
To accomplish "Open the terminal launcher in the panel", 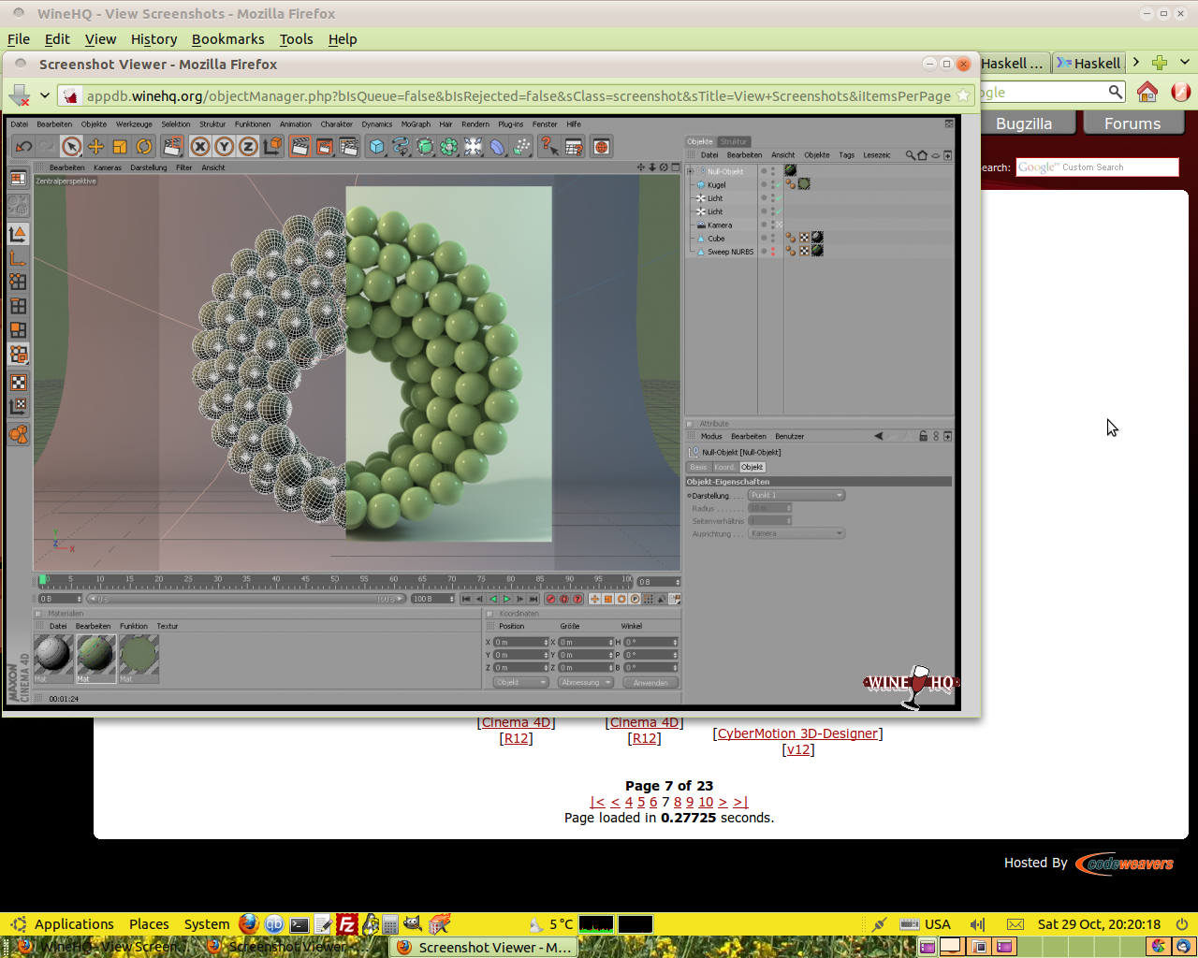I will (299, 924).
